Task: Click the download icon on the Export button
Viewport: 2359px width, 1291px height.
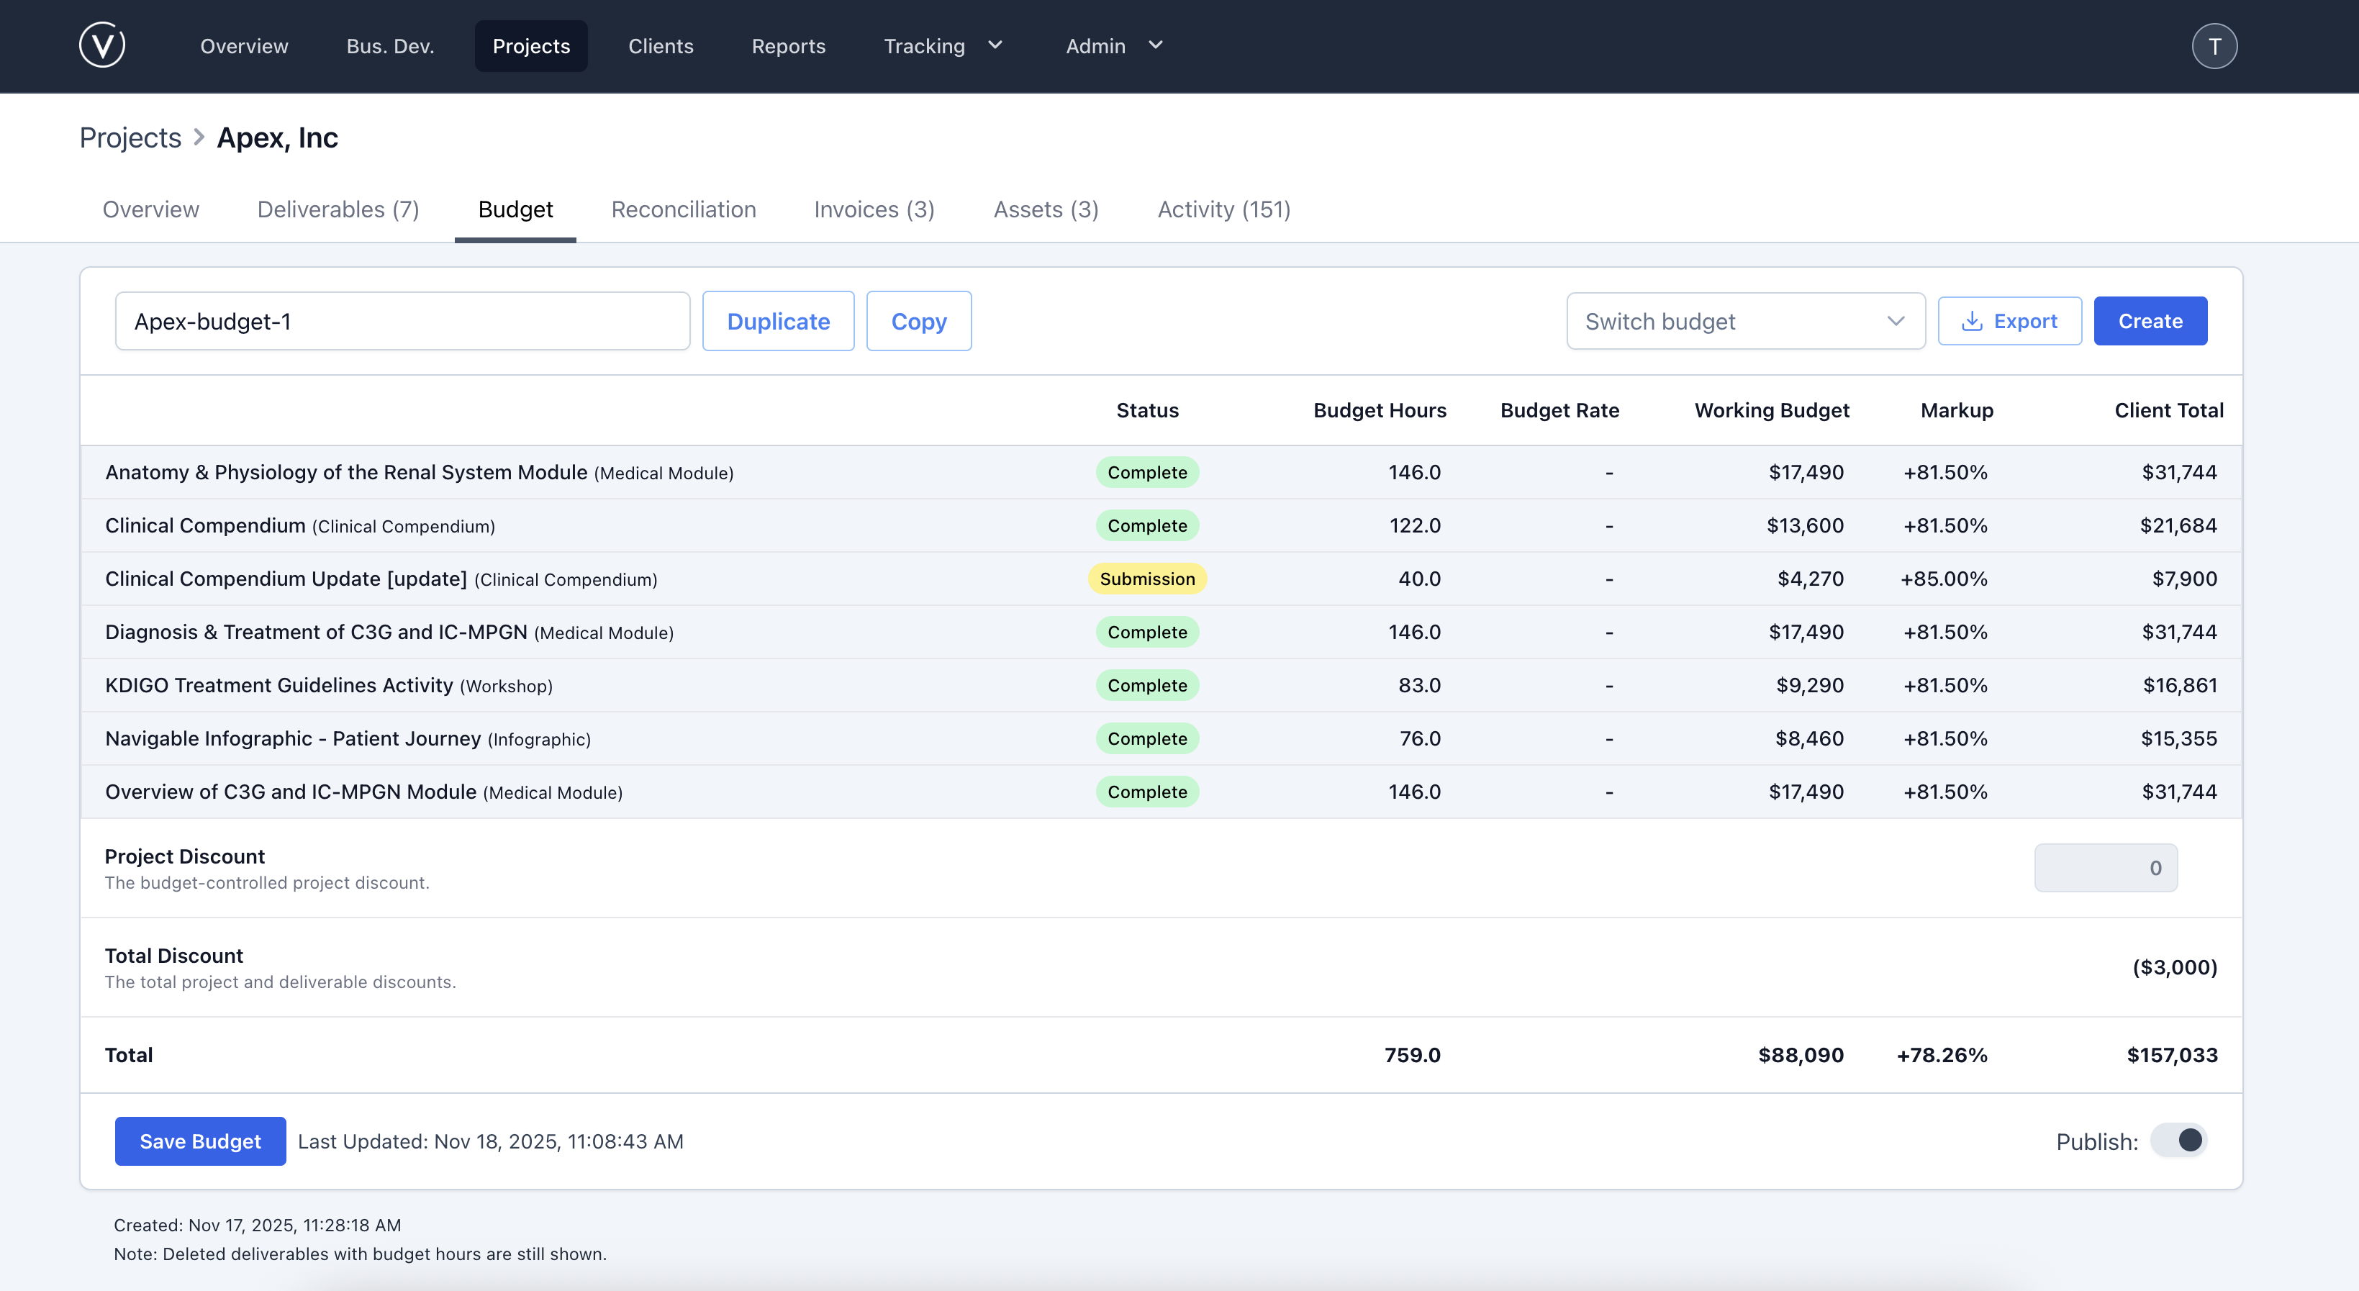Action: point(1972,320)
